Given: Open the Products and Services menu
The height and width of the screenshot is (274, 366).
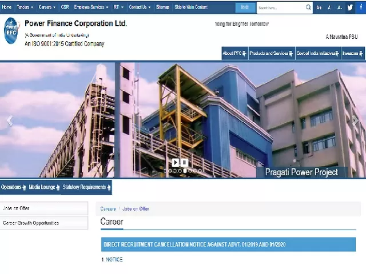Looking at the screenshot, I should 272,53.
